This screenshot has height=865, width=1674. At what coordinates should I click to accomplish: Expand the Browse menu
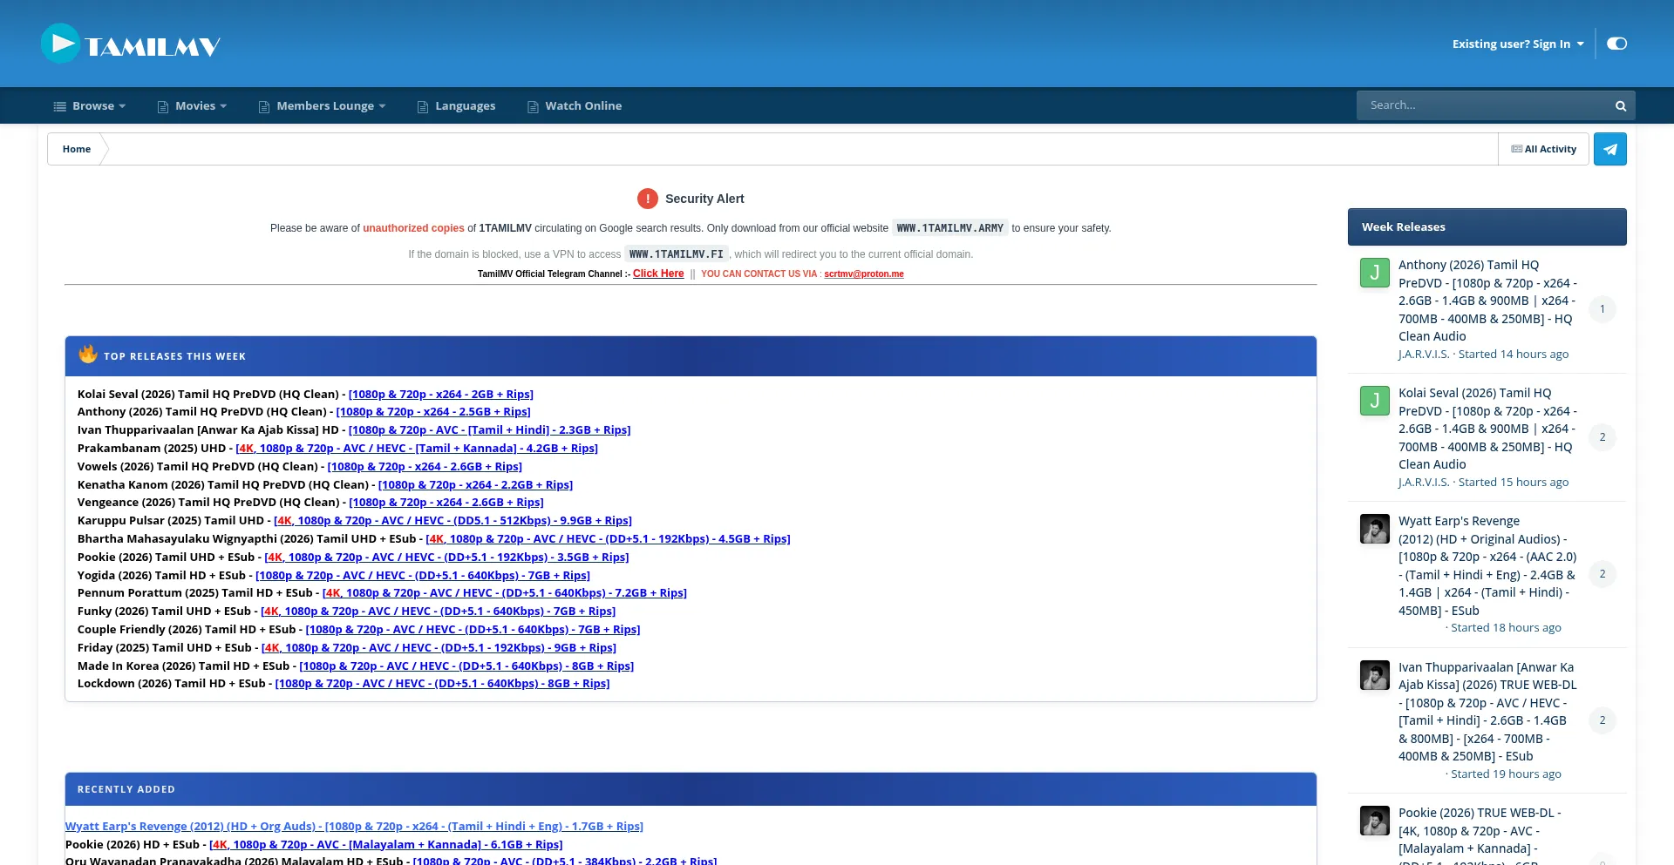[x=90, y=106]
